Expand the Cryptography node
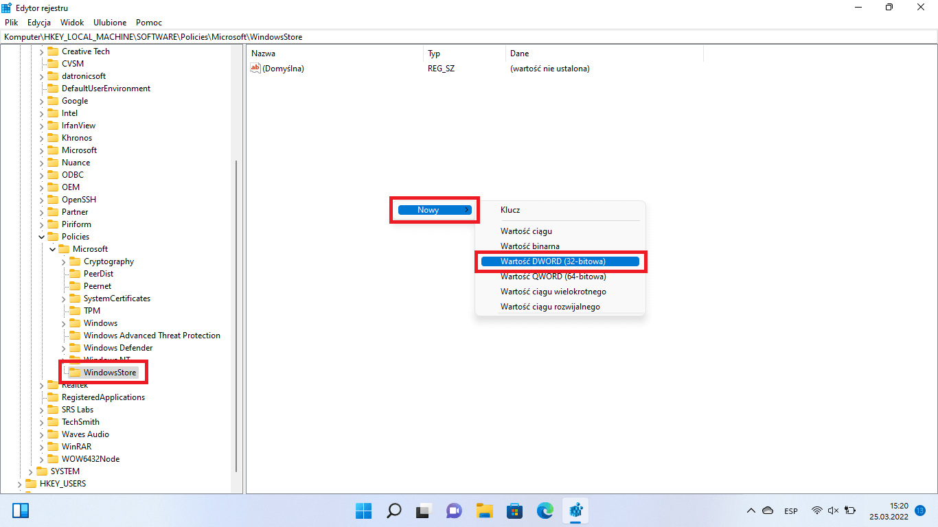Screen dimensions: 938x527 (x=63, y=261)
